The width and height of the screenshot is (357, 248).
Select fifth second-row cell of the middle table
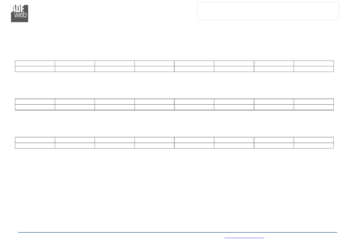click(194, 107)
